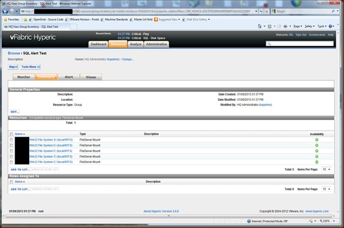Sort Resources by Name column

20,134
